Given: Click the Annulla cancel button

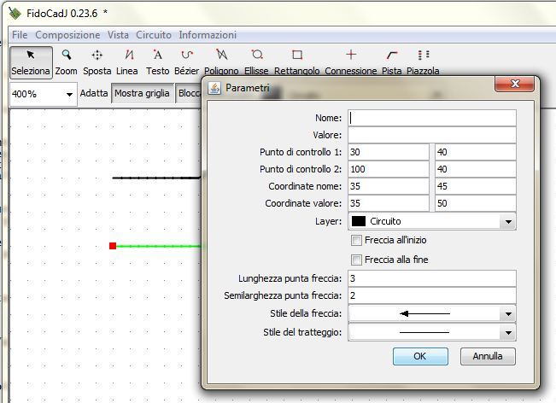Looking at the screenshot, I should (488, 356).
